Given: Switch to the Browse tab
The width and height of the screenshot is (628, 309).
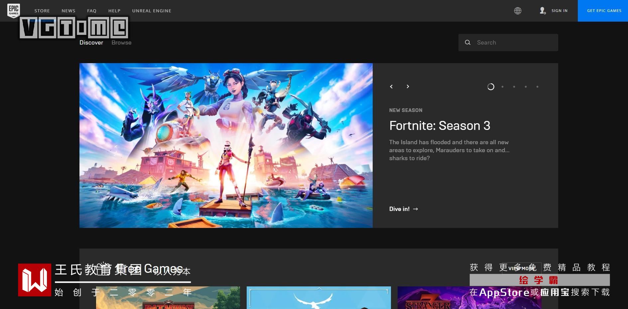Looking at the screenshot, I should (x=121, y=43).
